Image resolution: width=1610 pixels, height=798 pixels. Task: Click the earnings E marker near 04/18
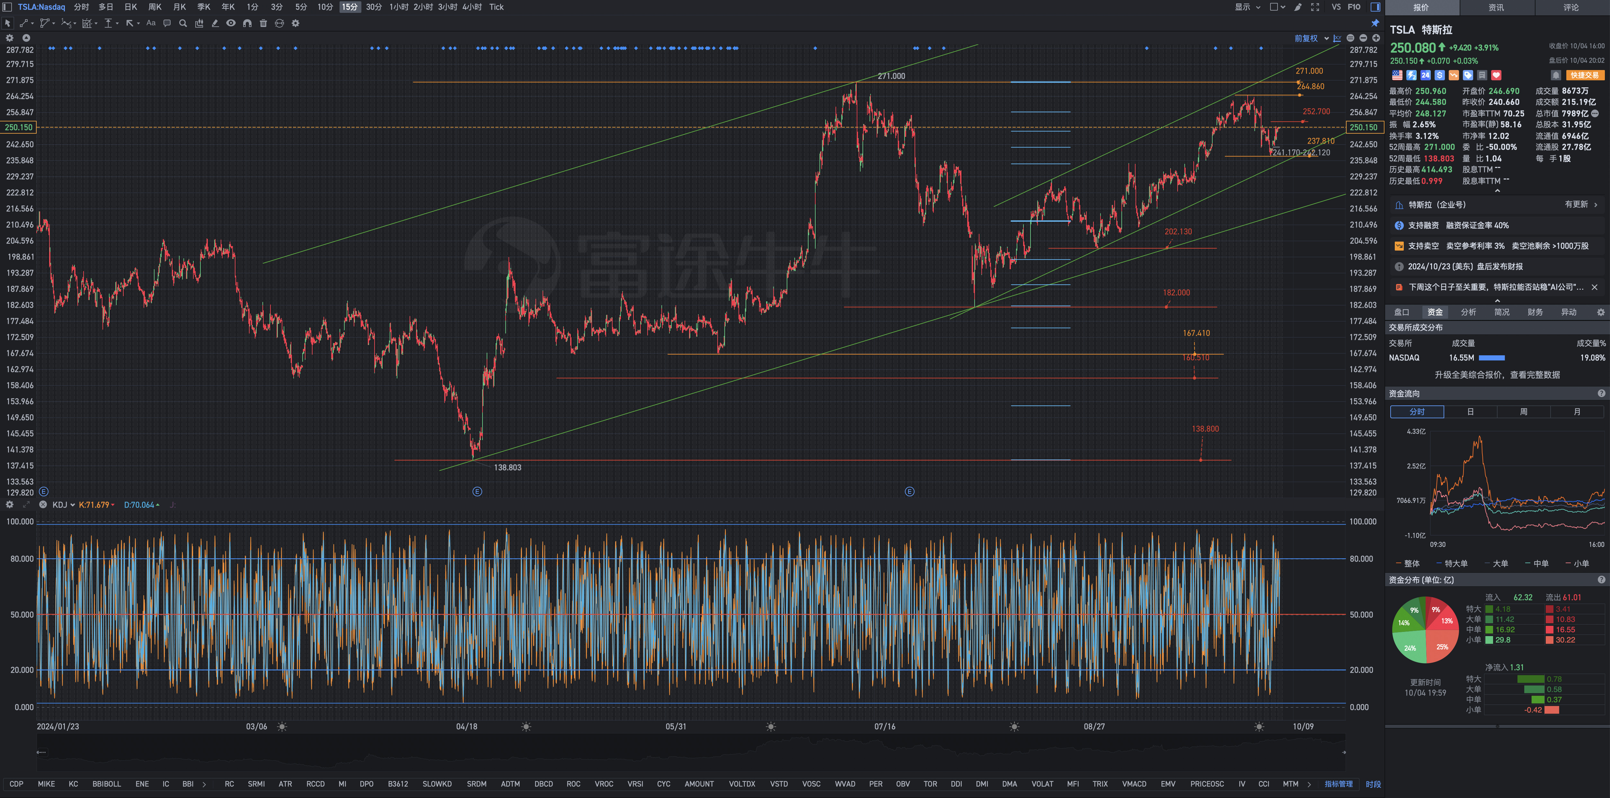(477, 492)
